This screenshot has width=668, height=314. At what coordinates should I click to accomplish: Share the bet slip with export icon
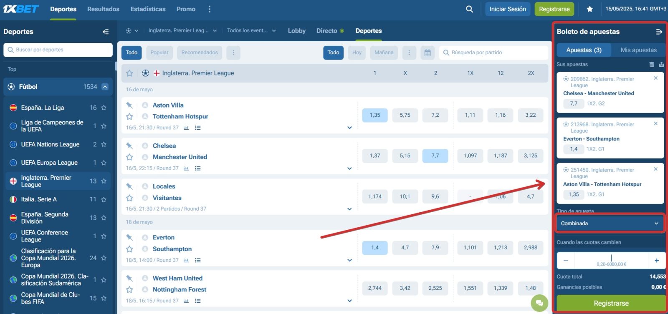661,64
